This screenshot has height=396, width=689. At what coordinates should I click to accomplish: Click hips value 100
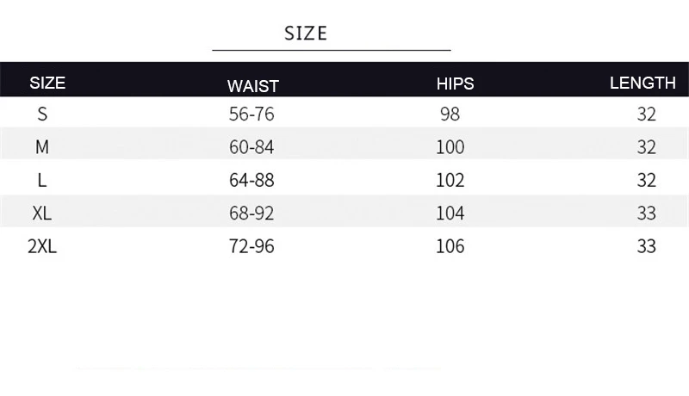[x=450, y=146]
